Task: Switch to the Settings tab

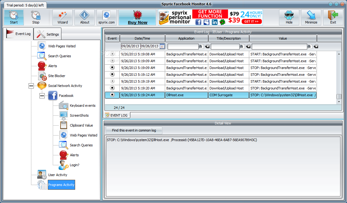Action: pyautogui.click(x=47, y=34)
